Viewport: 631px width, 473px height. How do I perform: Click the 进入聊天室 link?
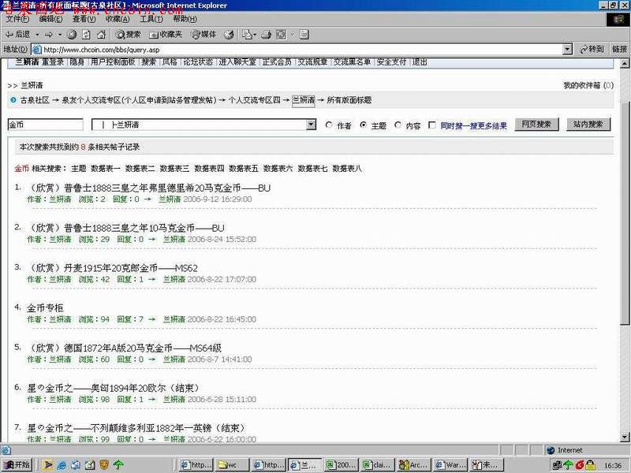(x=237, y=62)
